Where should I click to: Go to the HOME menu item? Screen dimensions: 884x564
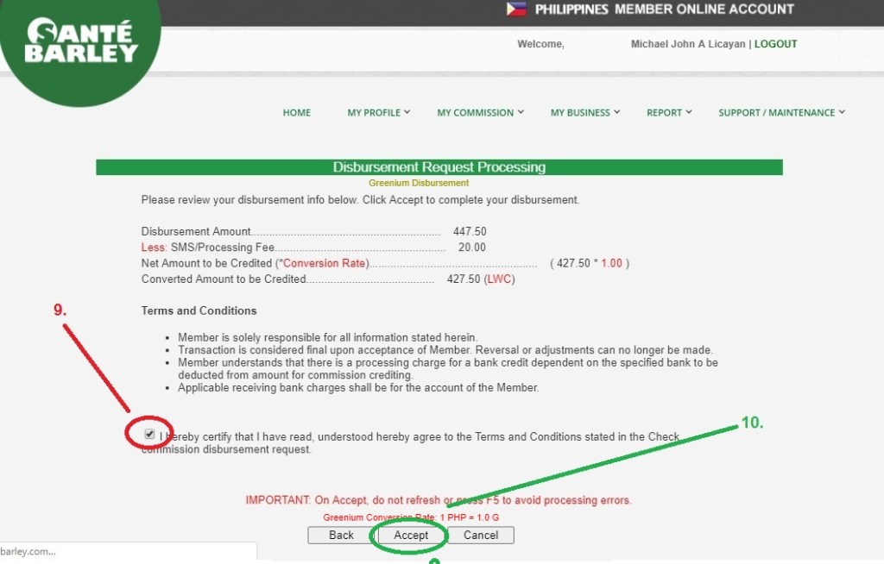(x=296, y=112)
